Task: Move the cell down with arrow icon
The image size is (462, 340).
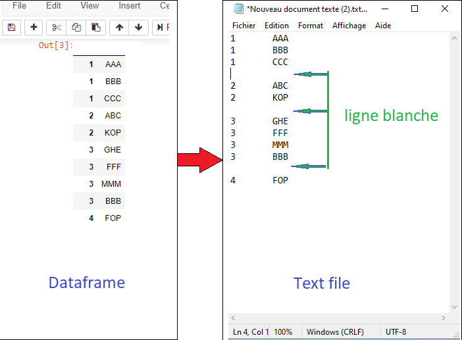Action: click(x=138, y=27)
